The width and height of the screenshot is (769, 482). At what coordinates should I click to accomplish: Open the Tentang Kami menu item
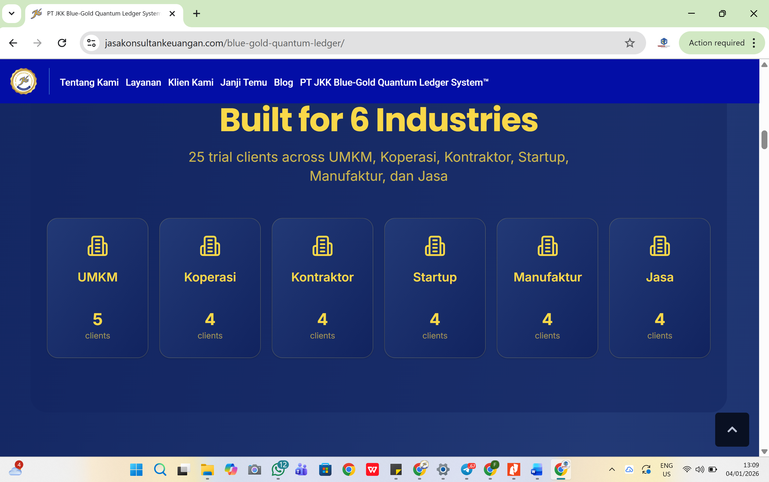pos(89,82)
